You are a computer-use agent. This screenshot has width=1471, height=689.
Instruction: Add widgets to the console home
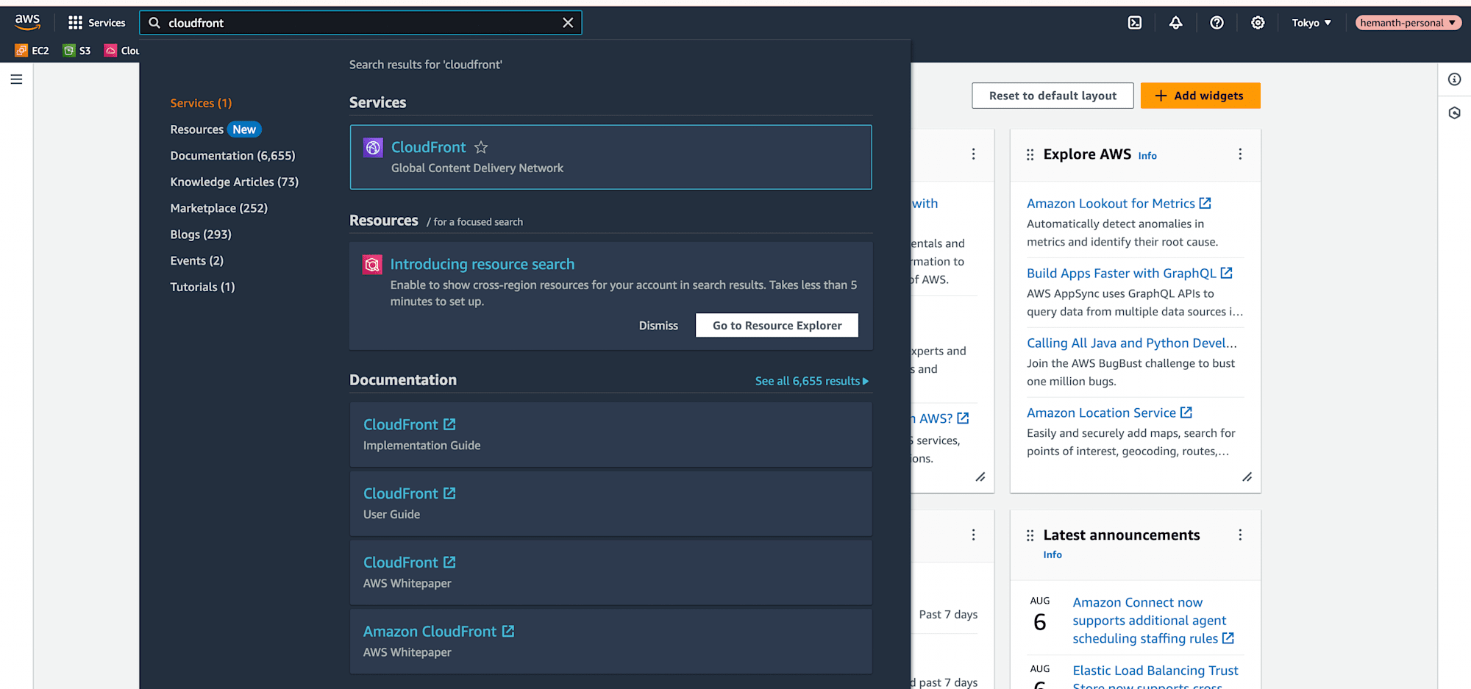[x=1200, y=96]
